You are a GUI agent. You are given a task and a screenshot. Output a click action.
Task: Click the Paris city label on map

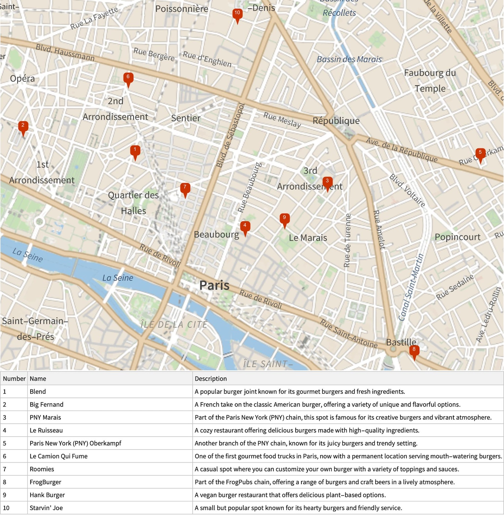tap(214, 285)
